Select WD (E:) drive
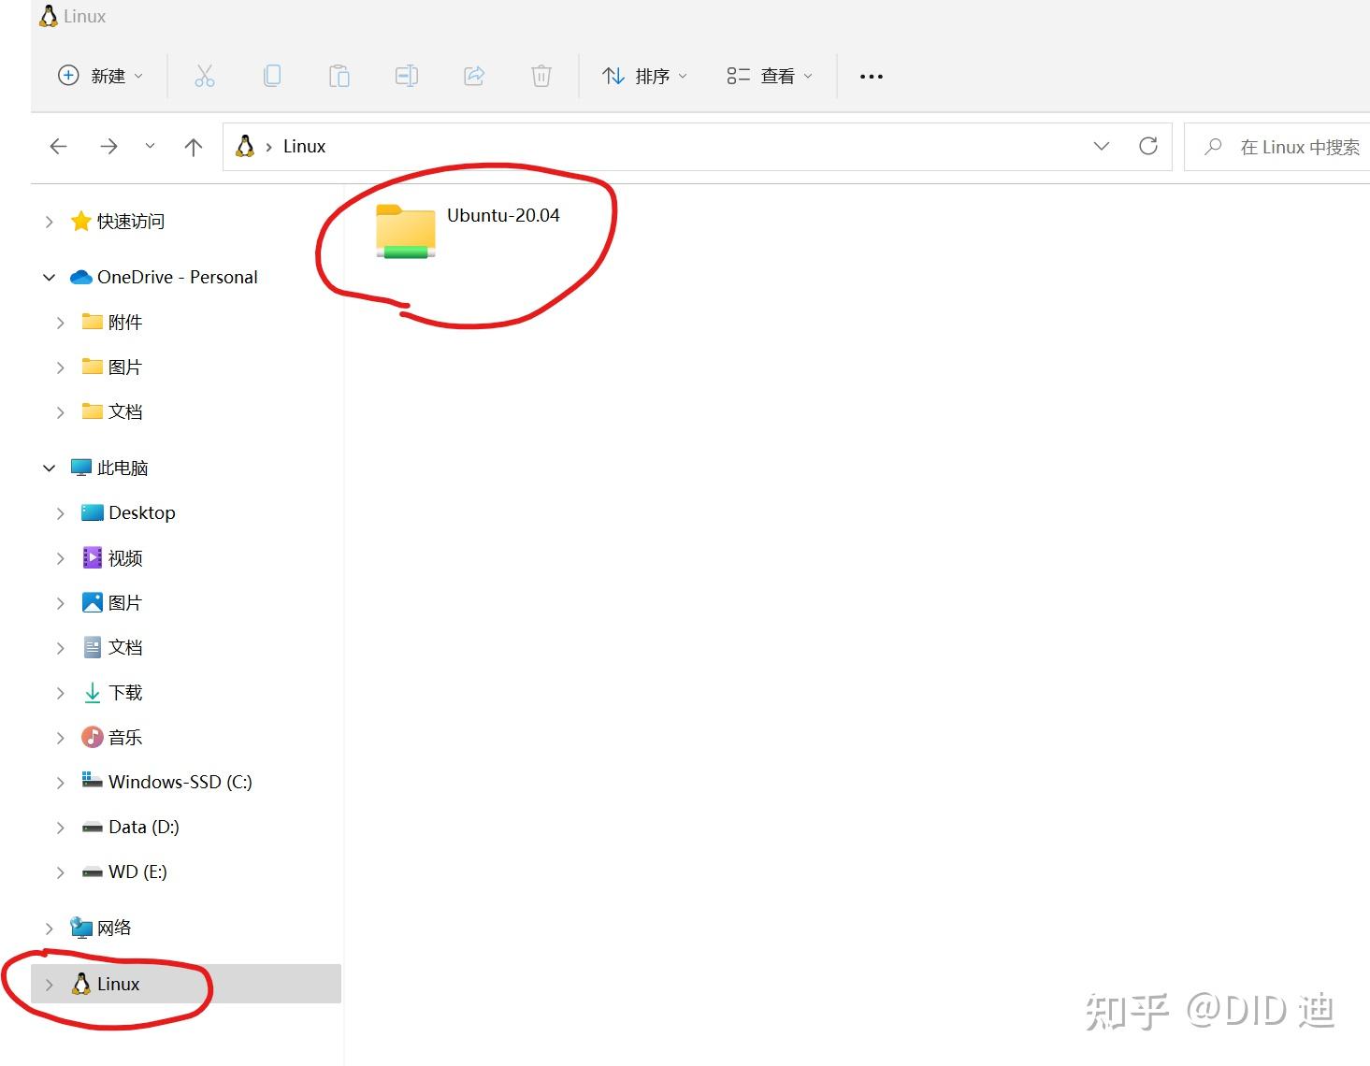This screenshot has height=1066, width=1370. 137,872
